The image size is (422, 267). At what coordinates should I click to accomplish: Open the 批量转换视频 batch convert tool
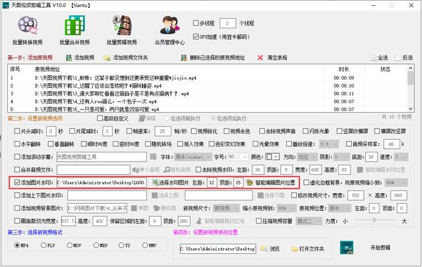(x=30, y=31)
